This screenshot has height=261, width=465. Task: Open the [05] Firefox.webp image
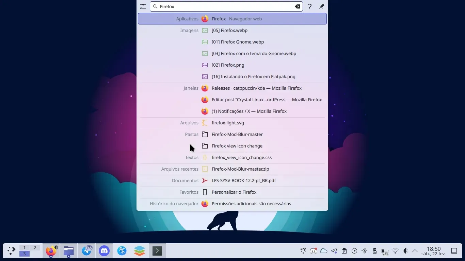click(x=229, y=30)
